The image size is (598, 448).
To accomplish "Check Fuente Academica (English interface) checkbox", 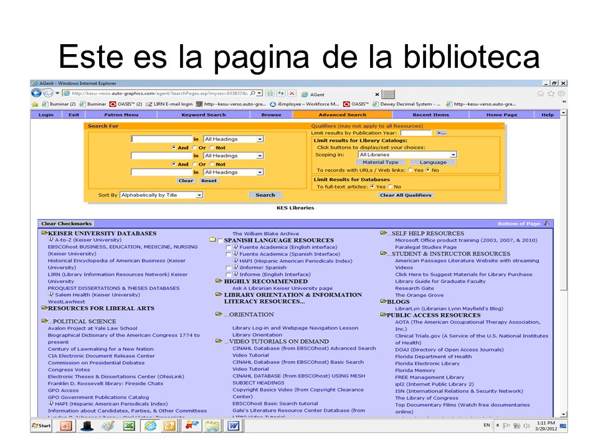I will point(229,248).
